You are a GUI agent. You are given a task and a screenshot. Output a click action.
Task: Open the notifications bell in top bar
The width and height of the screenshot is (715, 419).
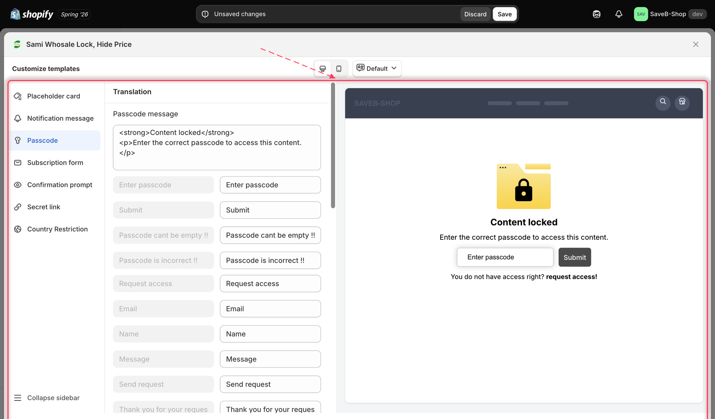click(x=619, y=14)
